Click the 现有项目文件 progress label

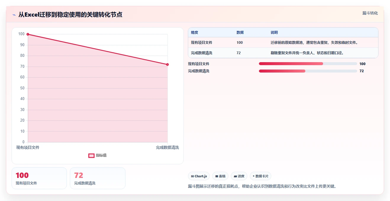199,64
